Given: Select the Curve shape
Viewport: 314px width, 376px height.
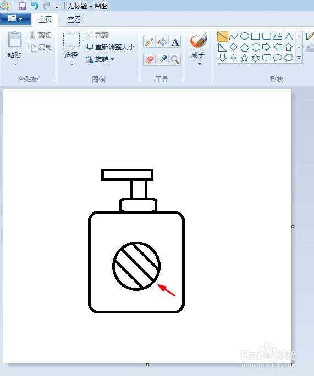Looking at the screenshot, I should (233, 36).
